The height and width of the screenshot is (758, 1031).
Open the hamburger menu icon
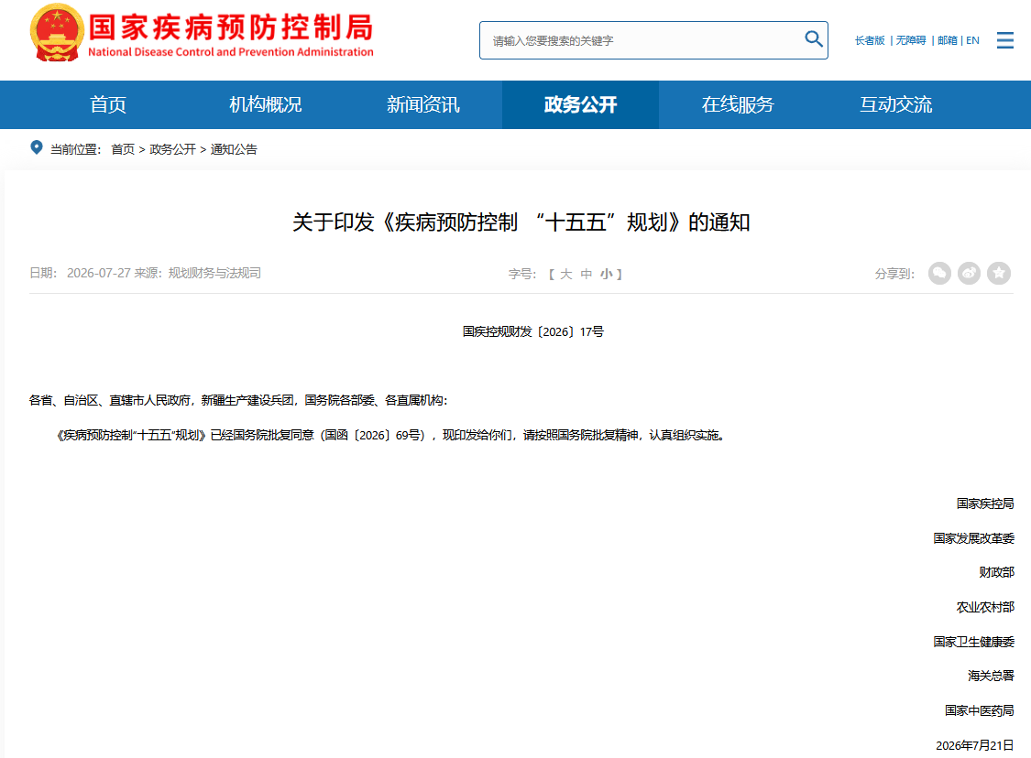[x=1004, y=40]
